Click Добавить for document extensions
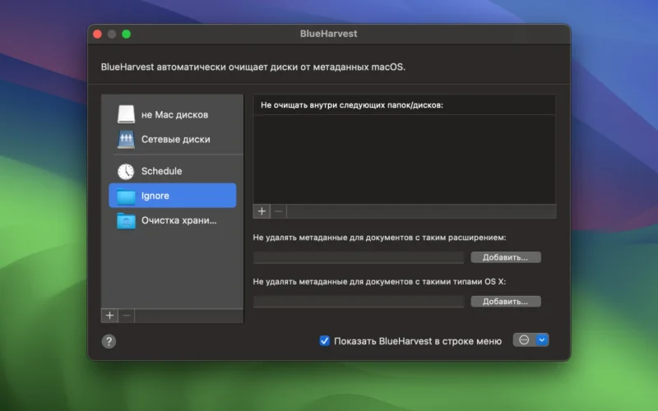 point(506,257)
